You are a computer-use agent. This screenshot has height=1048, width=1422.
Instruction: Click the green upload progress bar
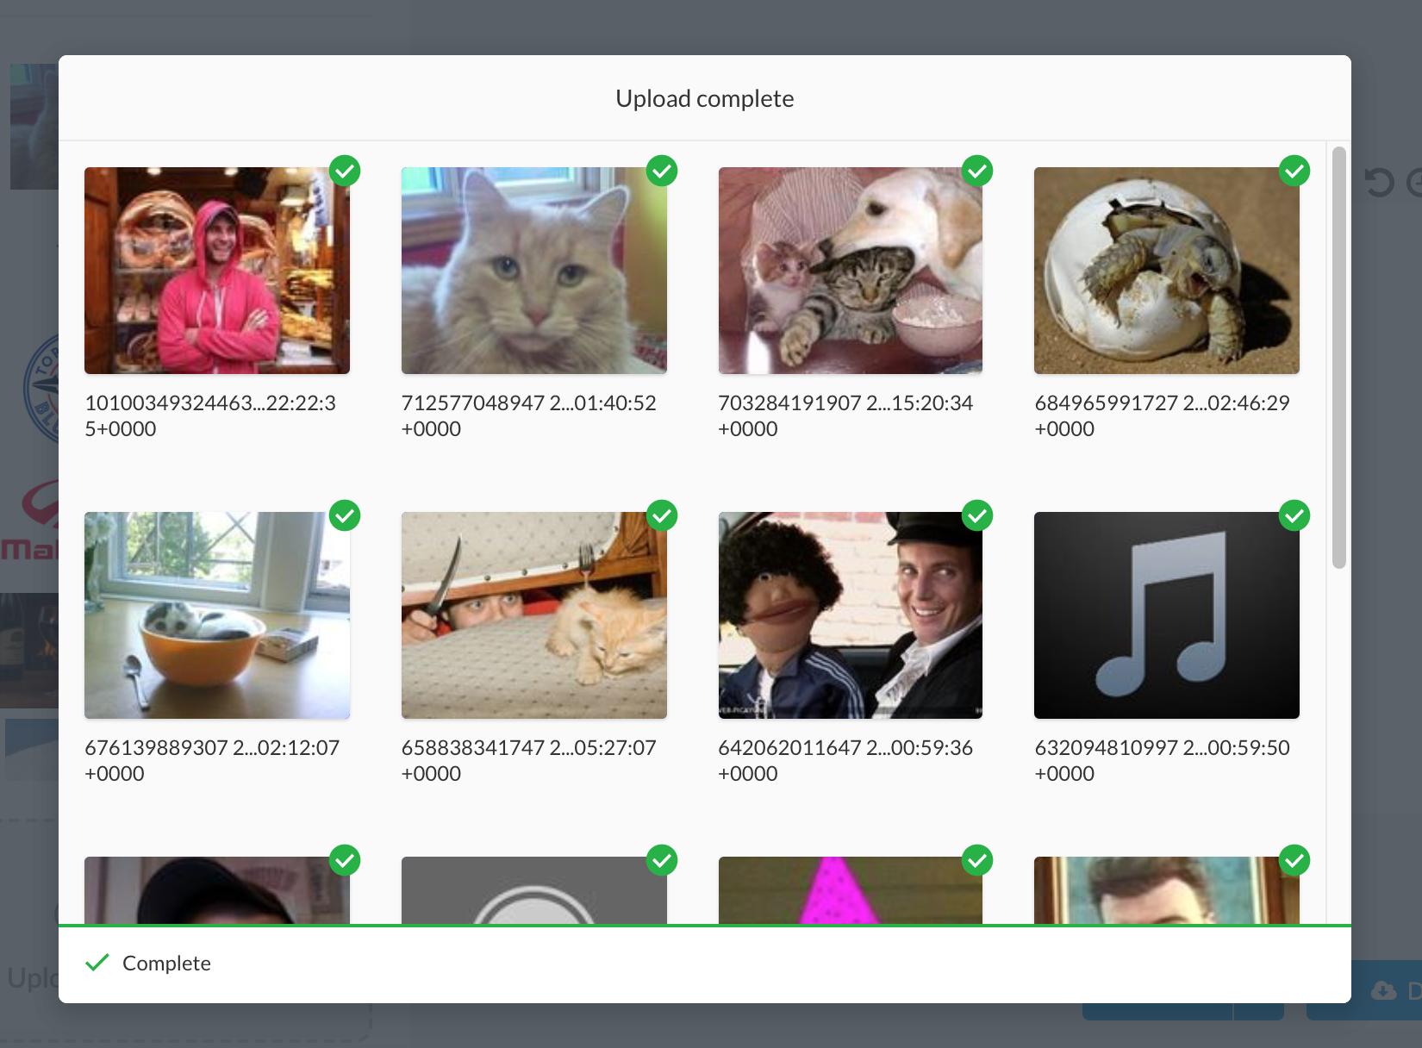pos(705,924)
